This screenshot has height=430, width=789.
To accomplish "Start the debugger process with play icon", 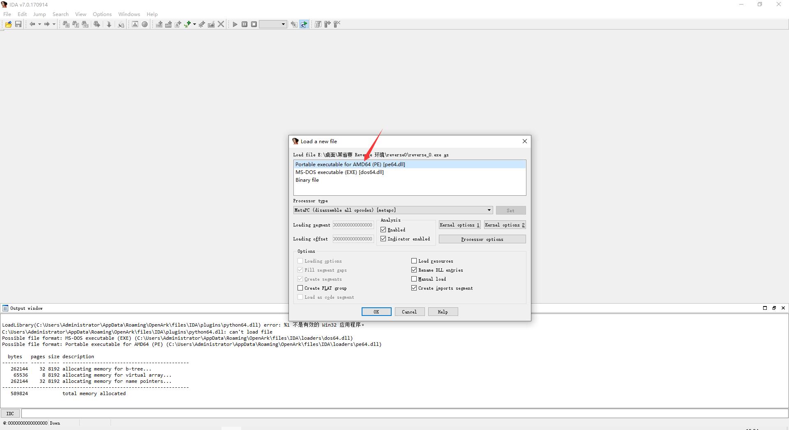I will [235, 24].
